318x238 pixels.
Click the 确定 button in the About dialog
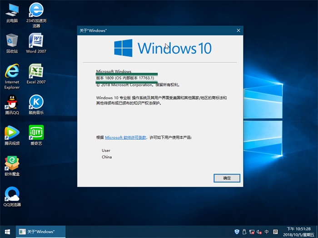tap(226, 178)
